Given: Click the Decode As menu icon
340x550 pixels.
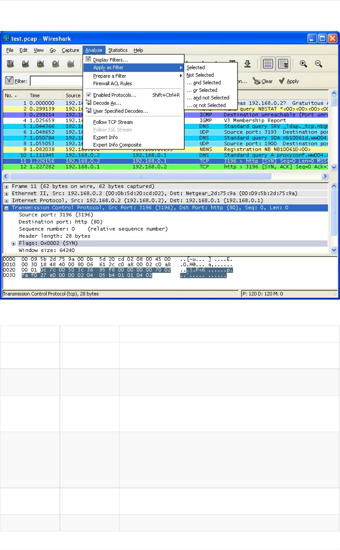Looking at the screenshot, I should [x=88, y=103].
